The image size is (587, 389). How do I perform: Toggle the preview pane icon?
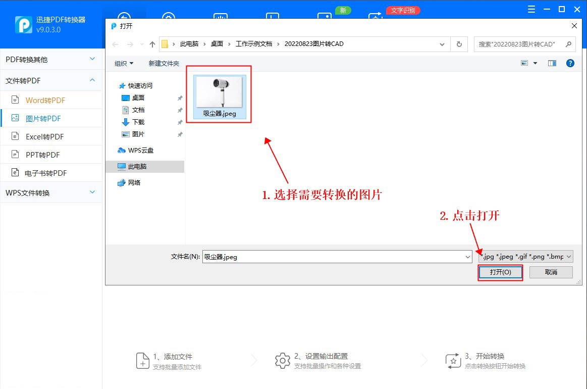click(552, 63)
